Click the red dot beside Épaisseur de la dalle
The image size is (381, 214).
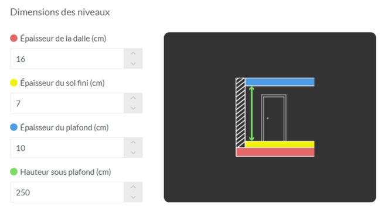[14, 38]
